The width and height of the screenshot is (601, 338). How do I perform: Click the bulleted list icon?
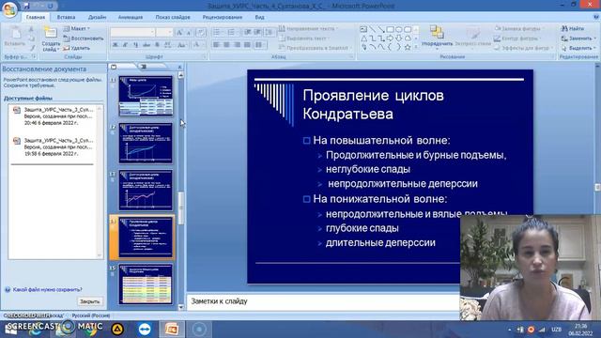(x=217, y=32)
